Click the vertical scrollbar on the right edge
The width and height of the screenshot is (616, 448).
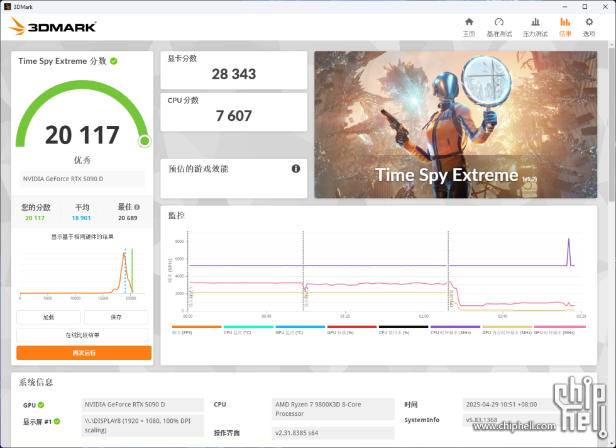coord(612,126)
